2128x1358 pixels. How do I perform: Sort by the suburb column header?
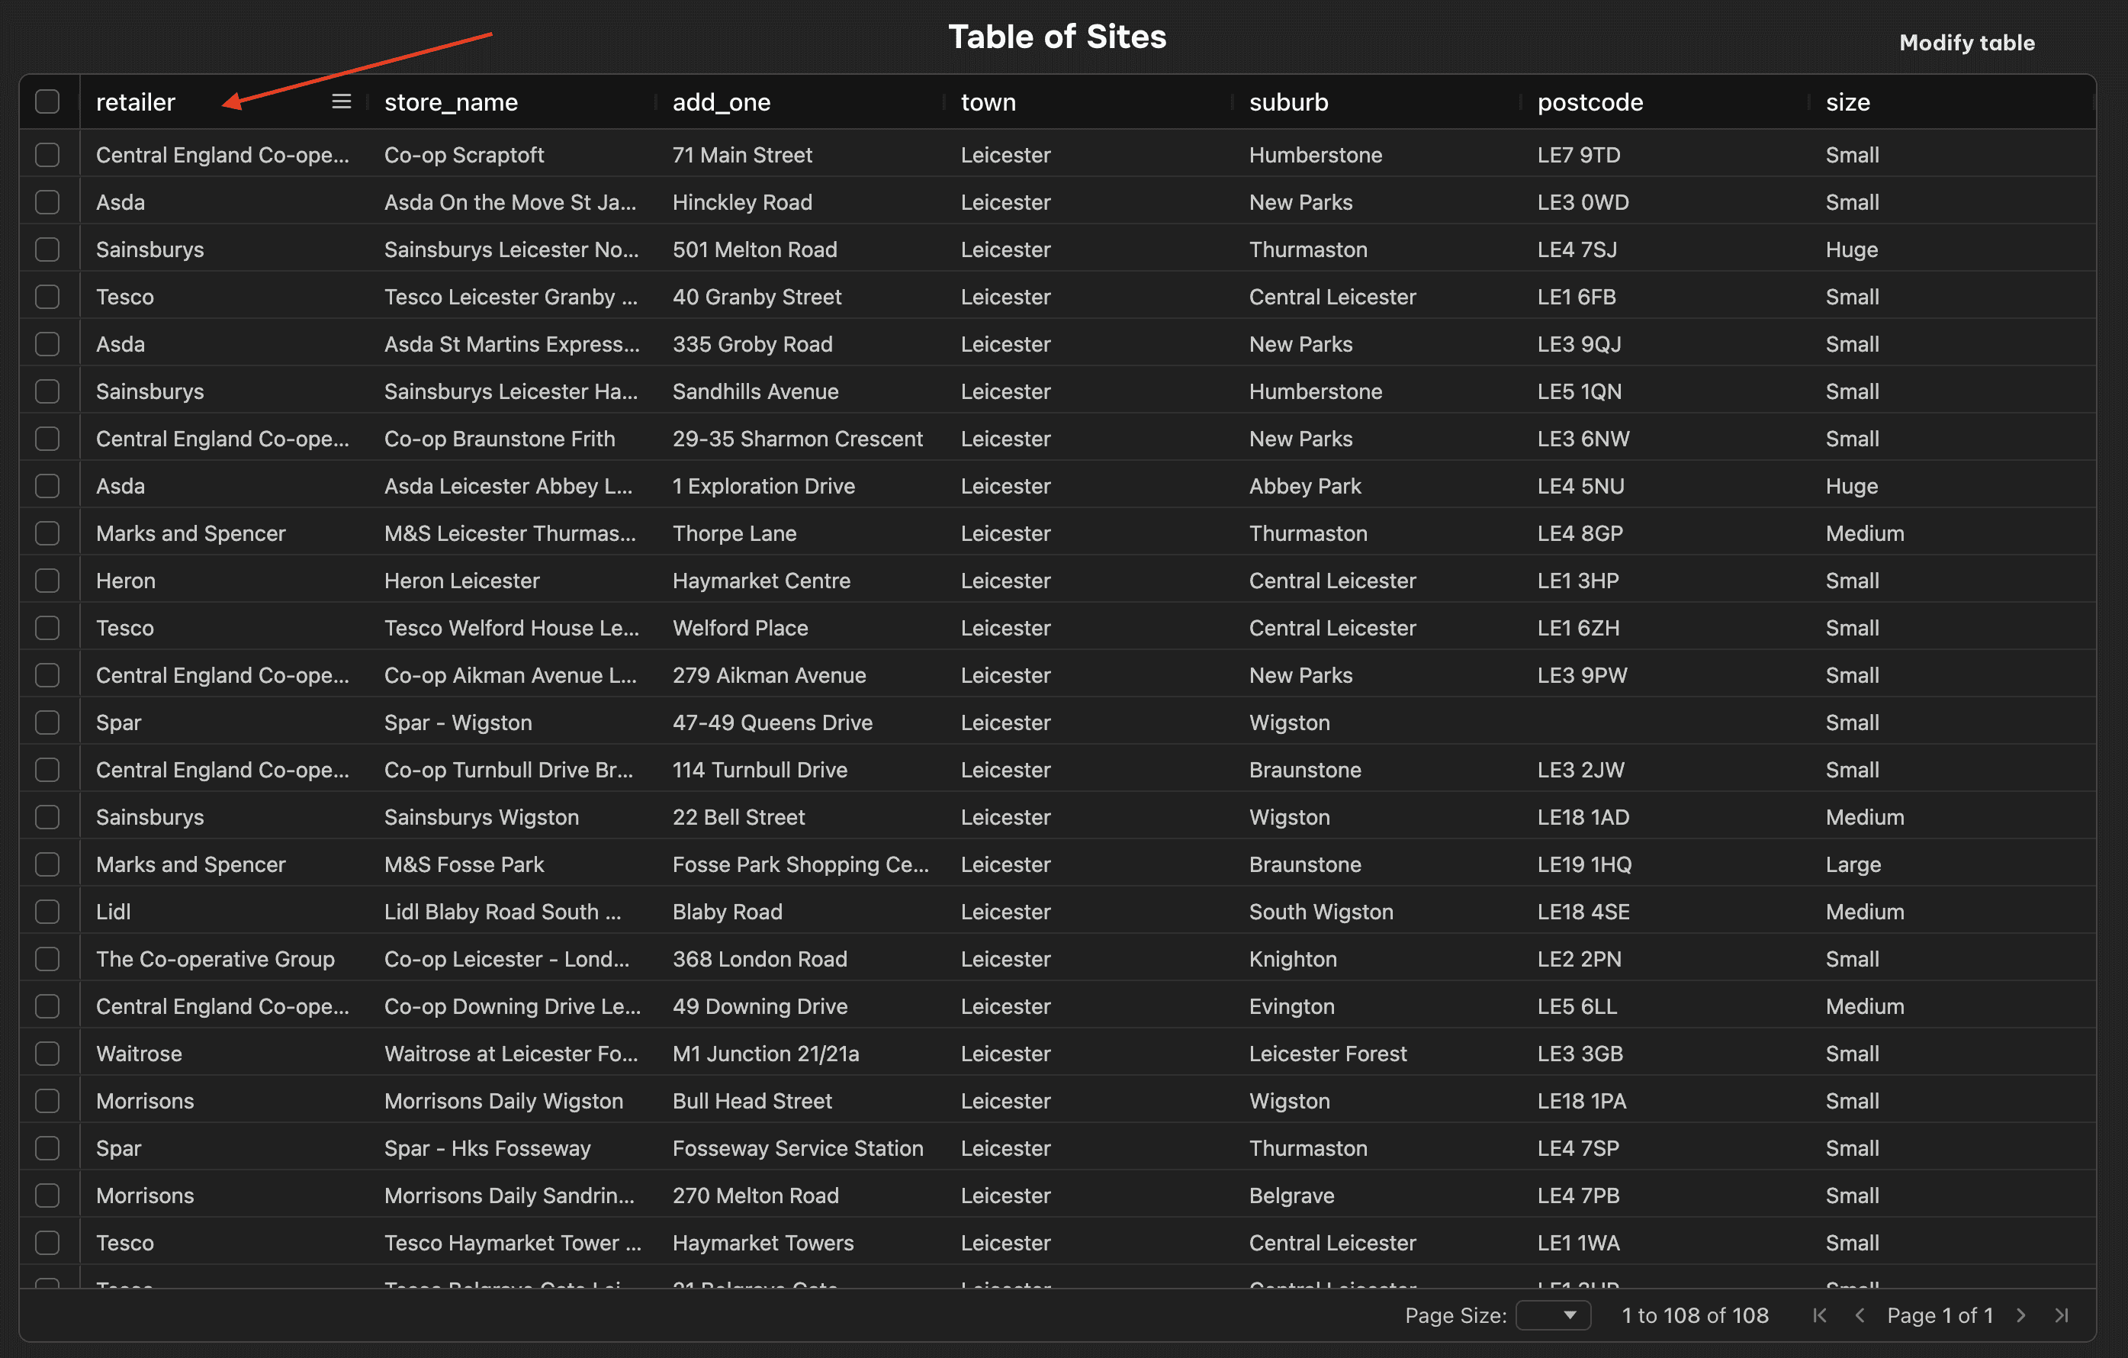click(x=1288, y=101)
